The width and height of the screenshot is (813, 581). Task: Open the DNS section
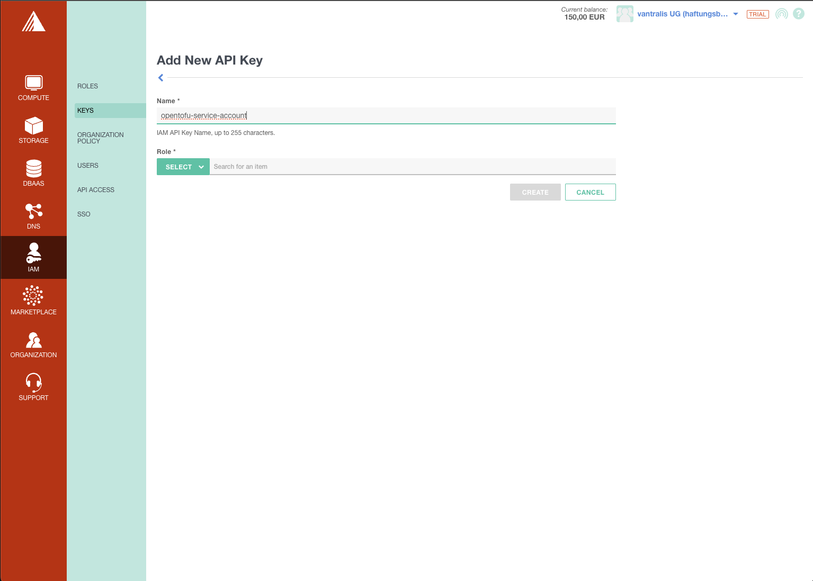coord(33,216)
